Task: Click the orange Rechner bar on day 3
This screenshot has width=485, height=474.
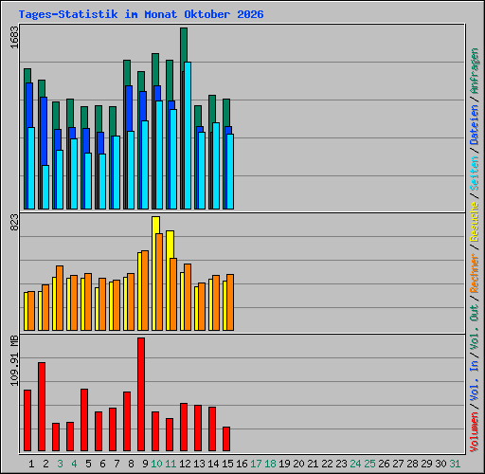Action: [60, 299]
